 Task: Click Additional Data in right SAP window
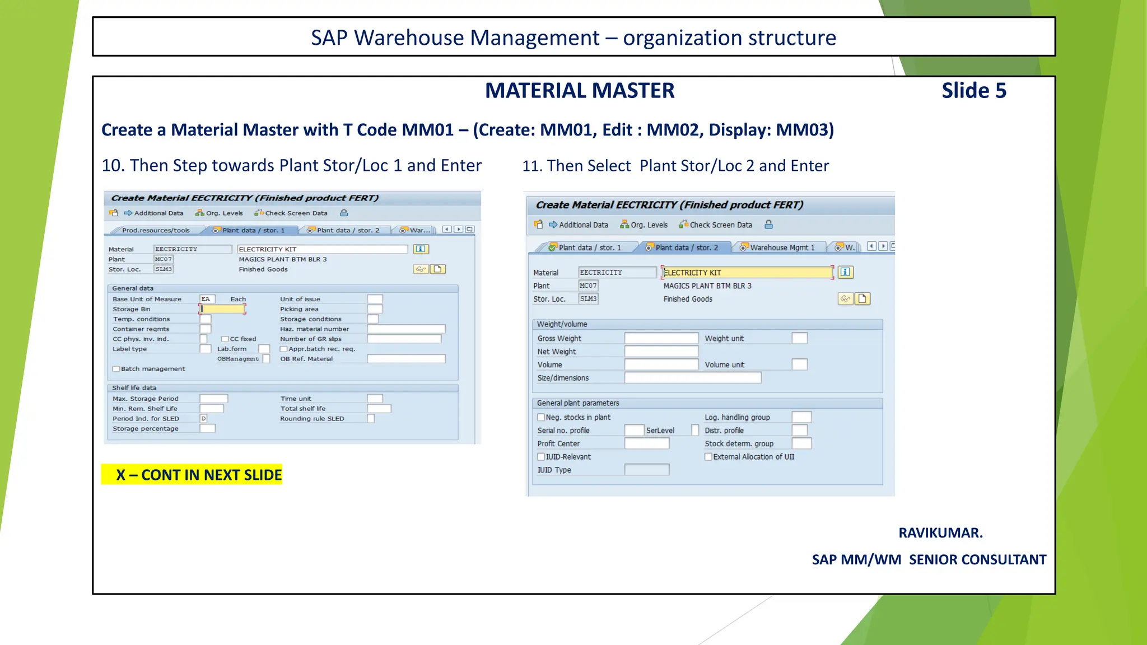(x=578, y=225)
